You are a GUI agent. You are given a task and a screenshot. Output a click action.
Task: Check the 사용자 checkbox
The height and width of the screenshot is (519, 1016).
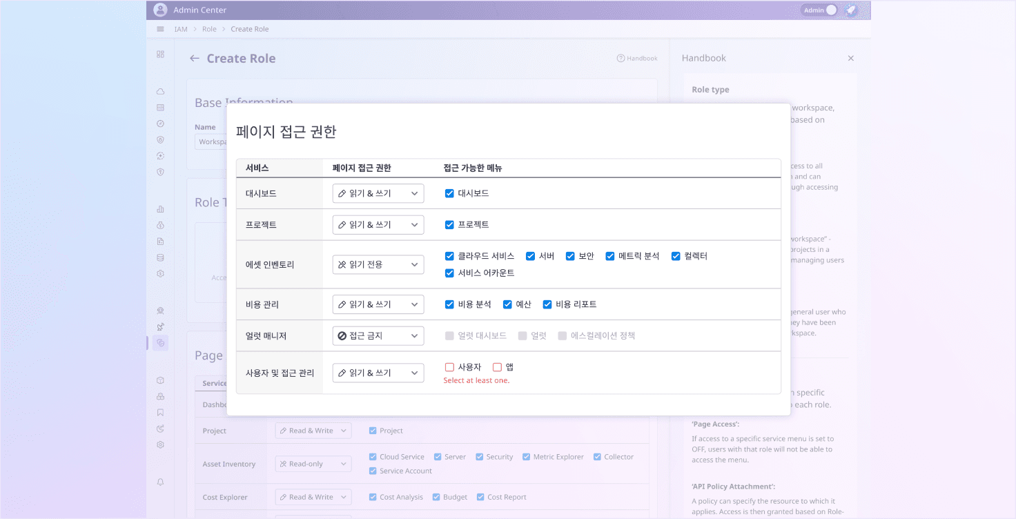449,367
